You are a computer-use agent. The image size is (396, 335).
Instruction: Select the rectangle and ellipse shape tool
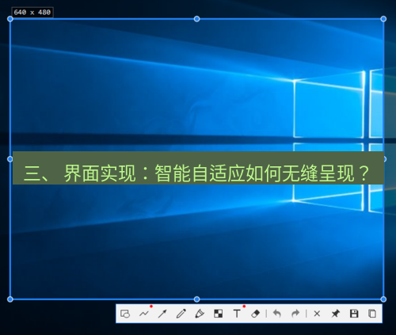coord(125,314)
